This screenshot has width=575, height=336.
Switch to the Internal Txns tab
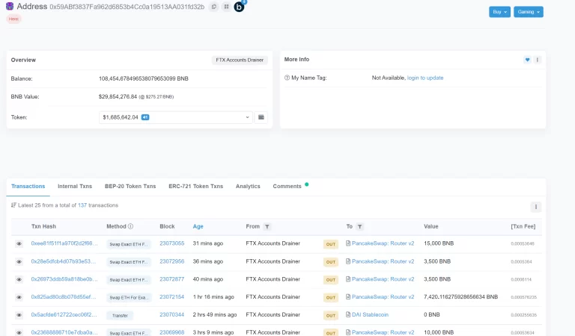pyautogui.click(x=75, y=186)
